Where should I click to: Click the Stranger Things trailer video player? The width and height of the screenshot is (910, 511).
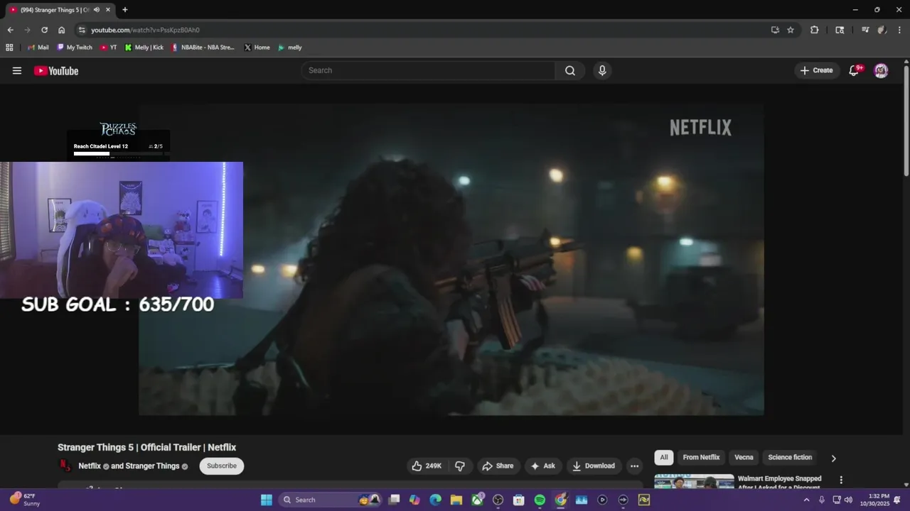451,260
